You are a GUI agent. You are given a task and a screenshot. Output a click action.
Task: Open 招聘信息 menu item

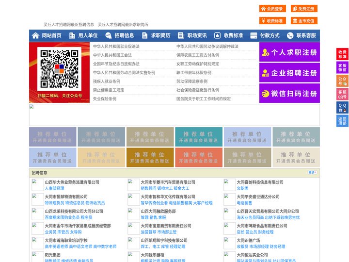[x=124, y=35]
